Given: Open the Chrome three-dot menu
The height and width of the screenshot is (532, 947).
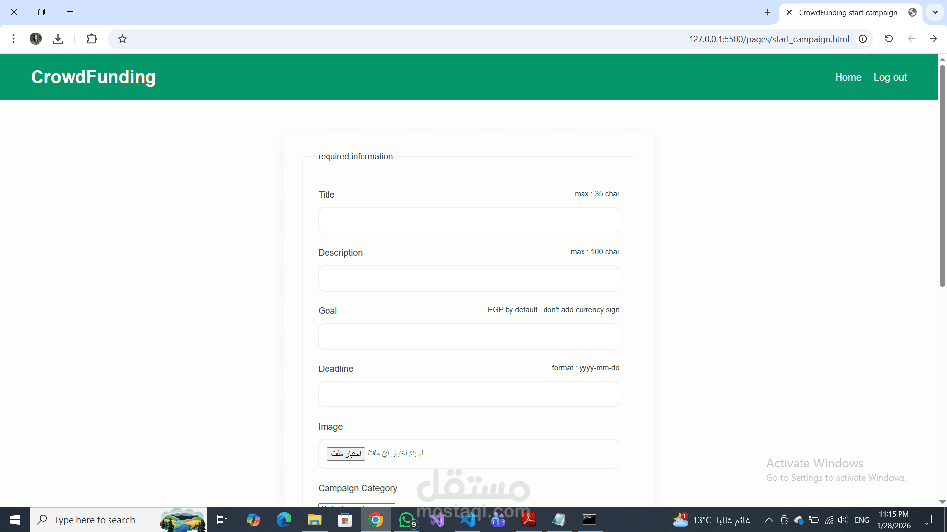Looking at the screenshot, I should point(14,39).
